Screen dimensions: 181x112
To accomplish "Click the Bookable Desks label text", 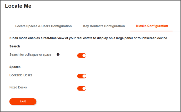I will (x=21, y=75).
